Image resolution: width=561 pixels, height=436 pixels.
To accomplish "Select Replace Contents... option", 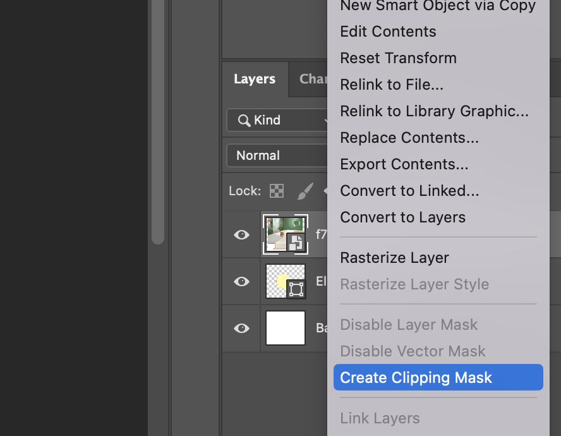I will [x=409, y=138].
